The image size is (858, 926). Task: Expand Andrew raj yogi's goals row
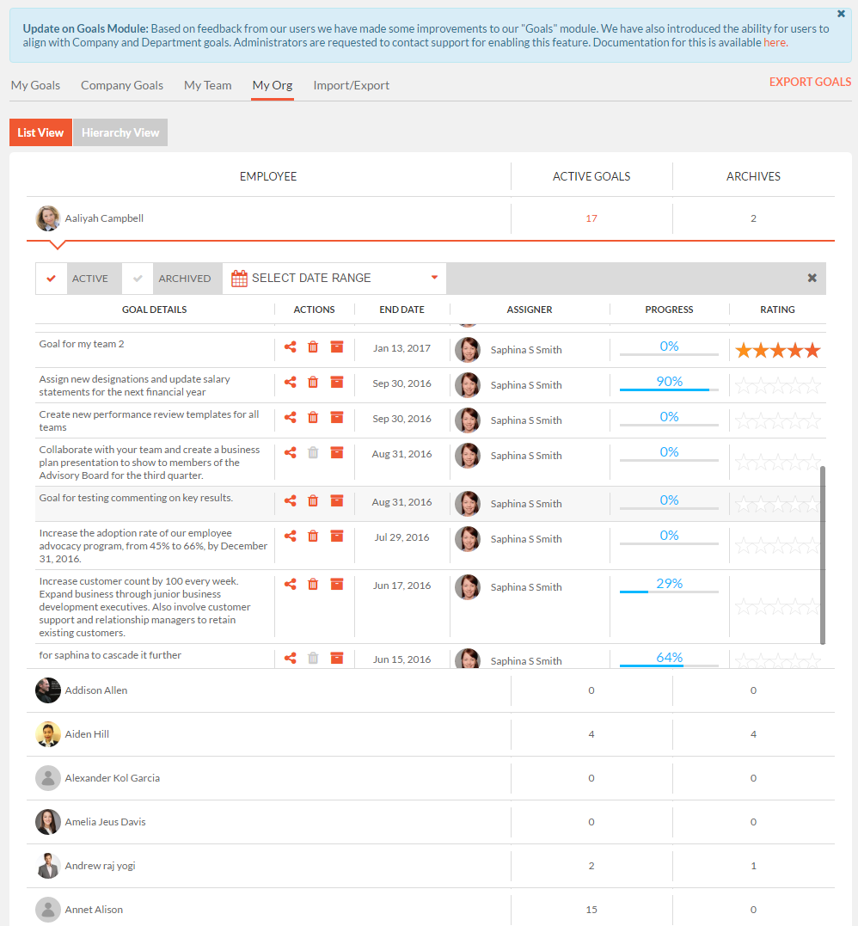431,866
